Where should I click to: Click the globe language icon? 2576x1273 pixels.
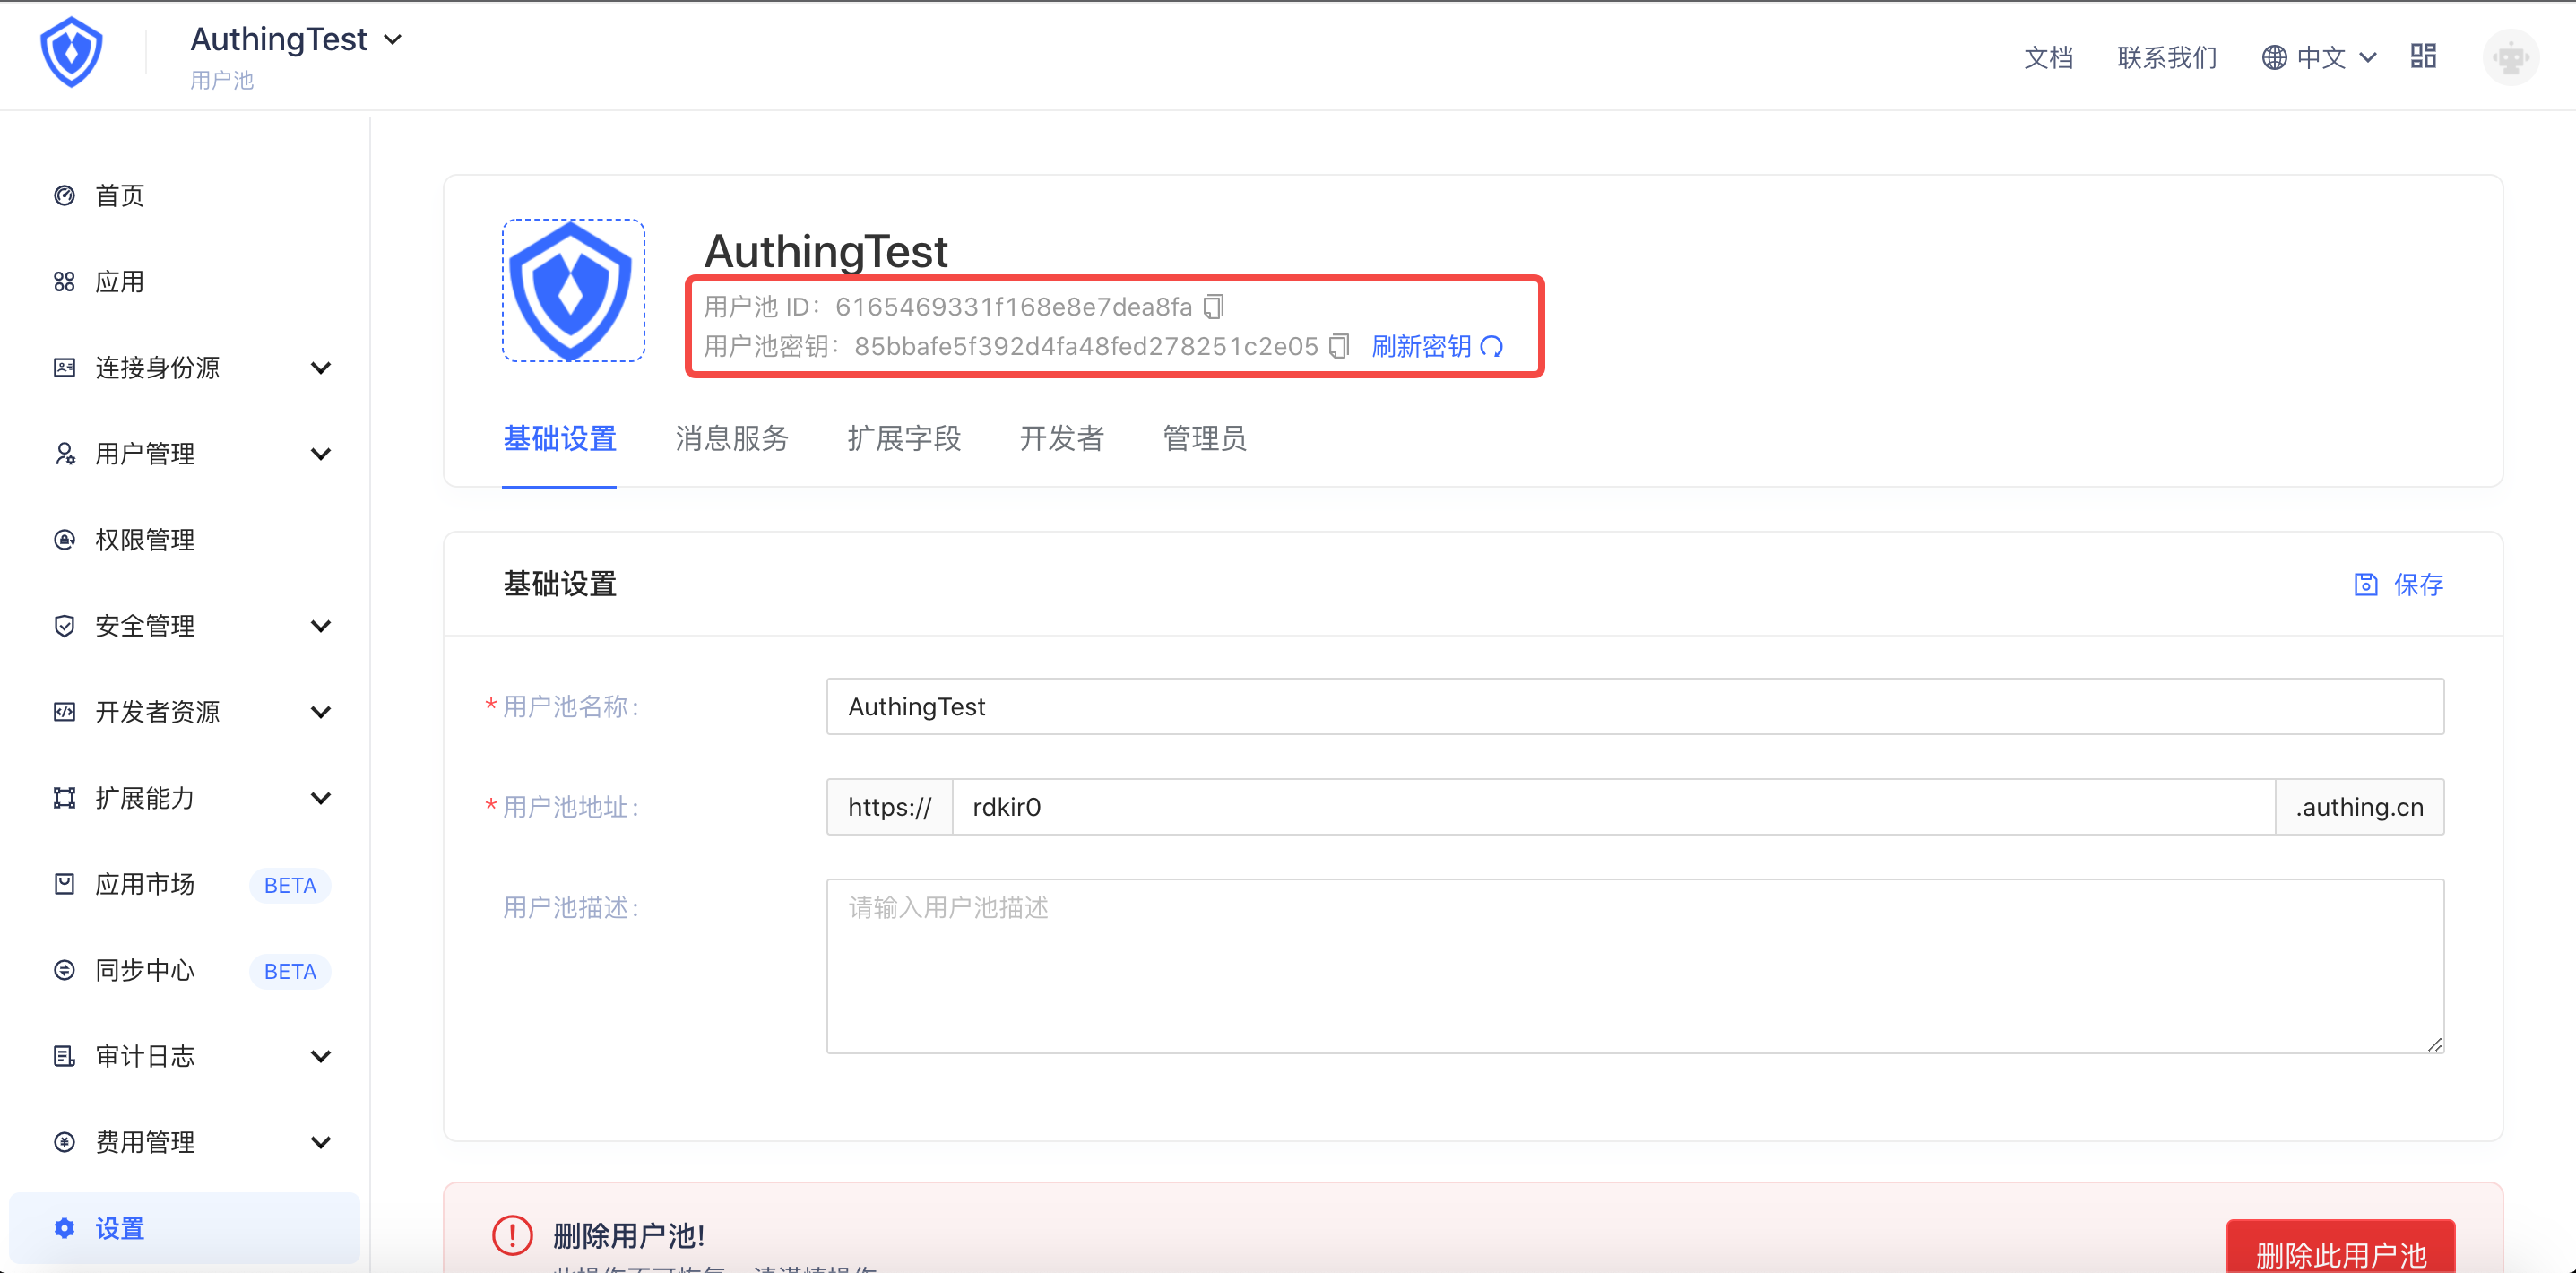tap(2274, 57)
